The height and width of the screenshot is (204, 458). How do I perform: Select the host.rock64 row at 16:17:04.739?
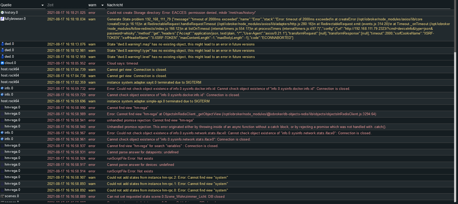10,69
